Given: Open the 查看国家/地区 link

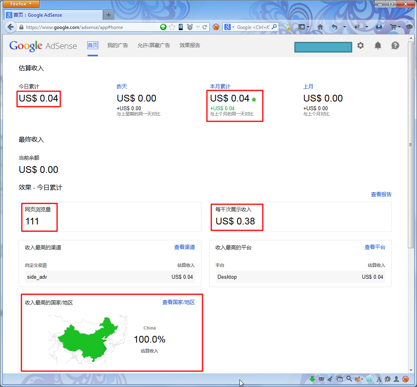Looking at the screenshot, I should pyautogui.click(x=178, y=302).
